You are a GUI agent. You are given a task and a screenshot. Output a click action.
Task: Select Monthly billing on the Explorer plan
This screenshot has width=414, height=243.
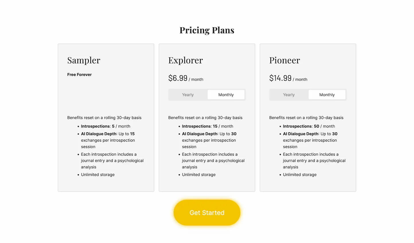pos(226,94)
